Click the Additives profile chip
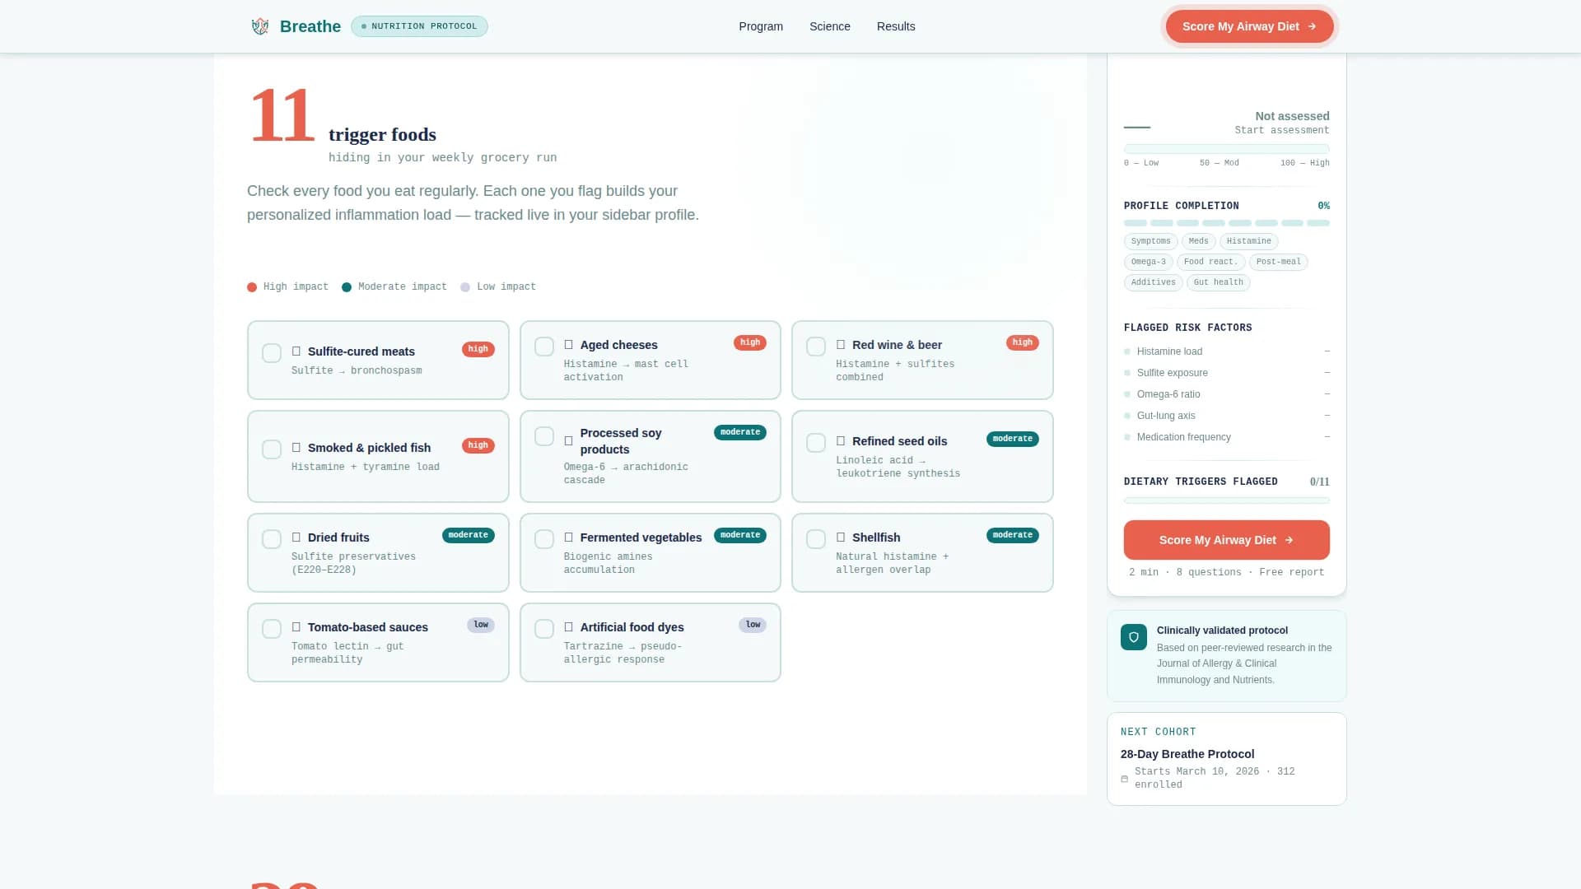 (1153, 282)
